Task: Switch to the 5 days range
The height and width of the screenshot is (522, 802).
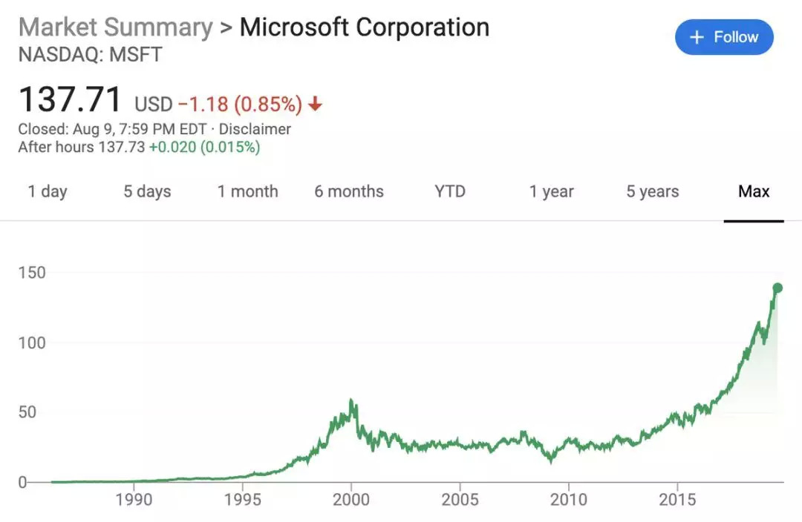Action: [147, 191]
